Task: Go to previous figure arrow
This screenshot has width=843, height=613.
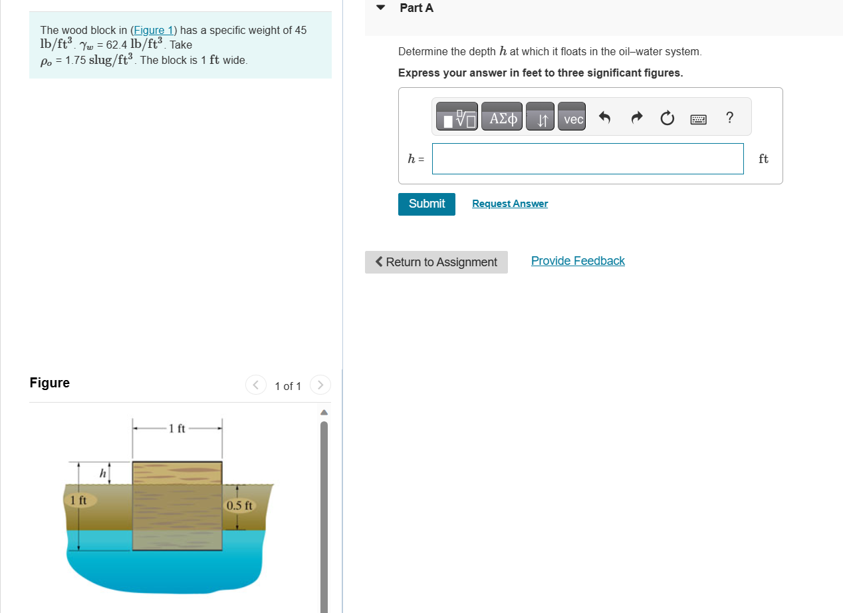Action: (255, 385)
